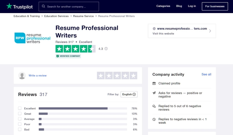Focus the Search for another company field

[x=69, y=6]
